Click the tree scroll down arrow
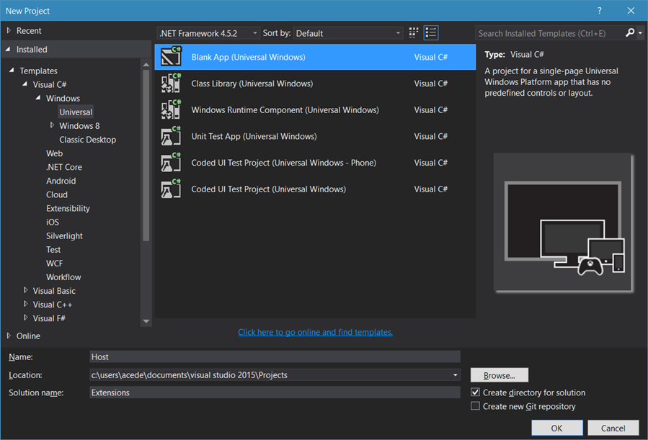The height and width of the screenshot is (440, 648). coord(146,320)
